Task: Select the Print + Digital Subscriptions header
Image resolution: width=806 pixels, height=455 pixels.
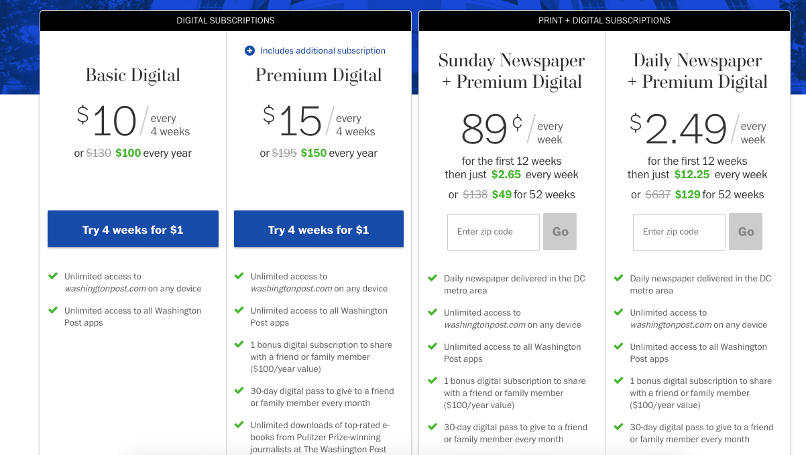Action: coord(604,21)
